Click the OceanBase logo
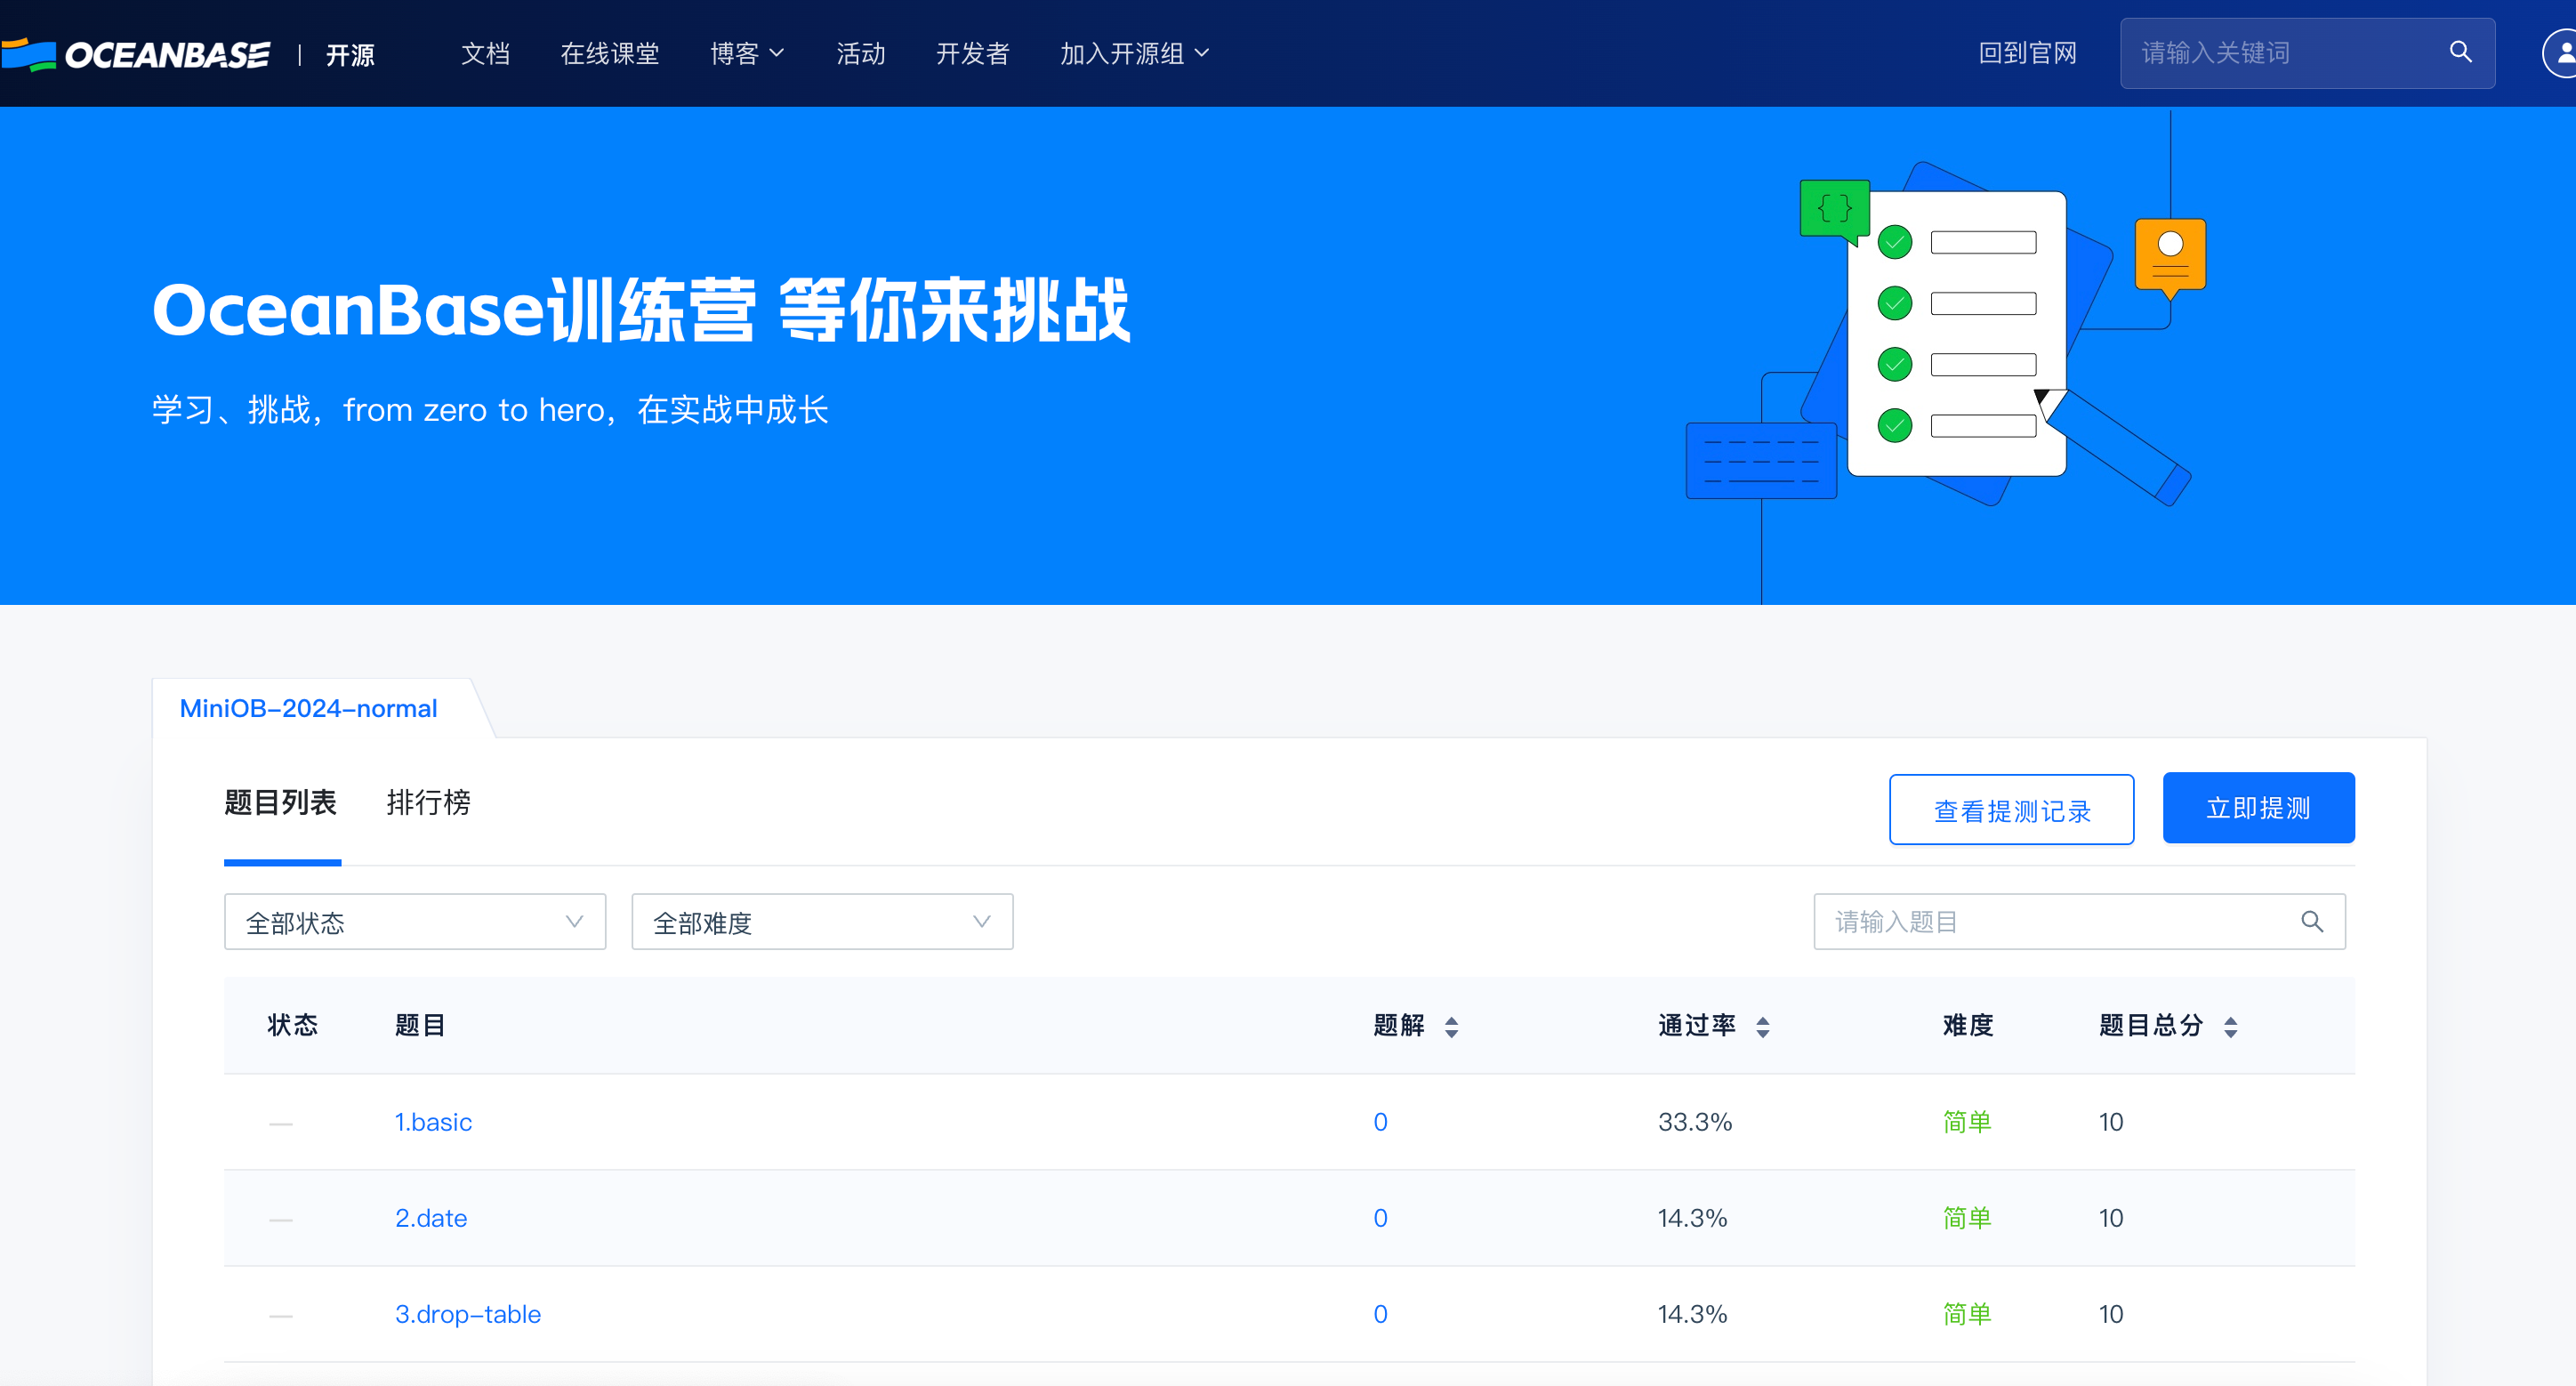The image size is (2576, 1386). [136, 54]
